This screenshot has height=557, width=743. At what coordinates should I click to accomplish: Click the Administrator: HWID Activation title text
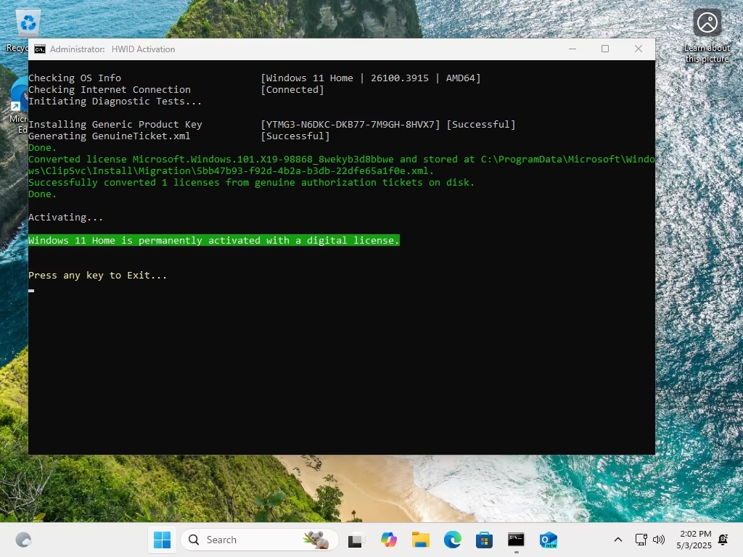112,49
